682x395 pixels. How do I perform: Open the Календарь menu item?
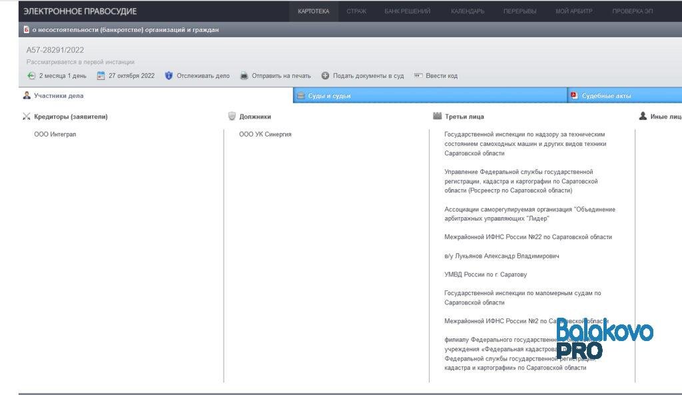pyautogui.click(x=468, y=11)
